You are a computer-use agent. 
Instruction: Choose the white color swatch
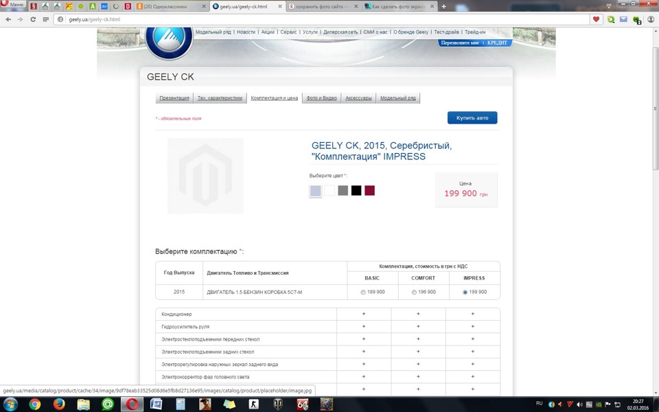tap(329, 190)
